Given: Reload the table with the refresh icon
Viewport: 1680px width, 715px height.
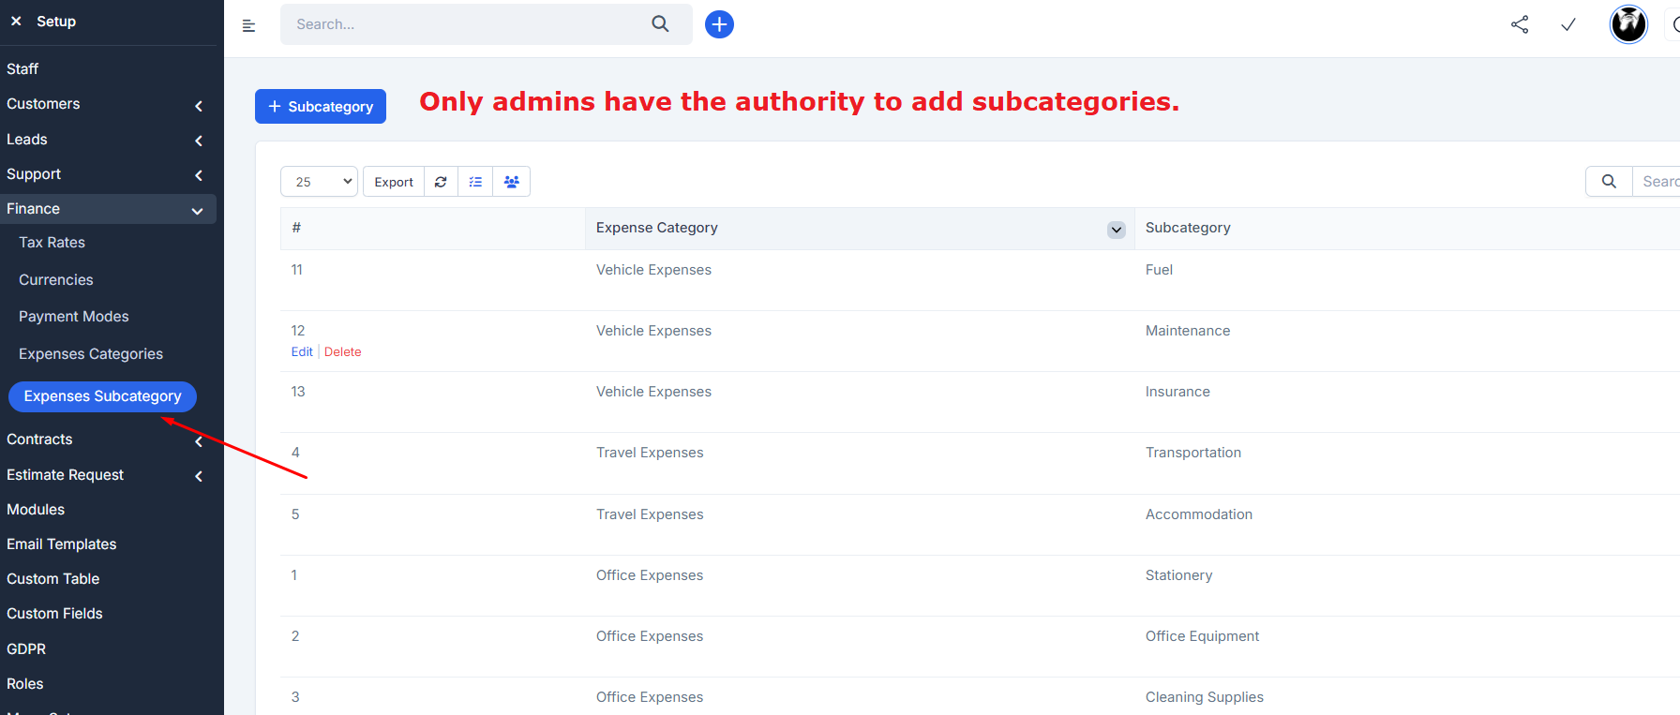Looking at the screenshot, I should pos(441,182).
